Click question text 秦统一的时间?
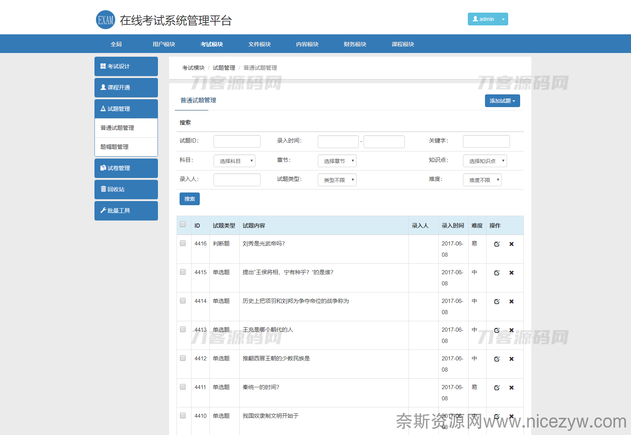Viewport: 631px width, 435px height. click(261, 387)
